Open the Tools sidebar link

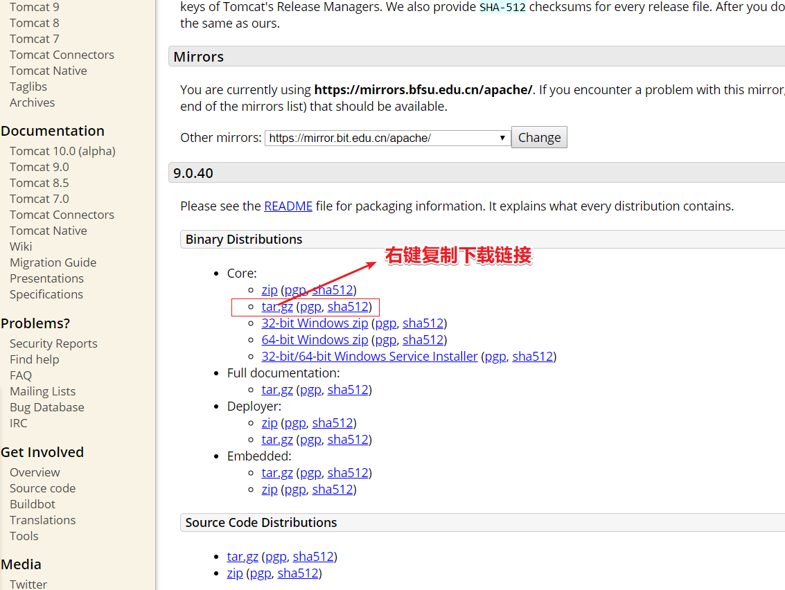click(24, 537)
